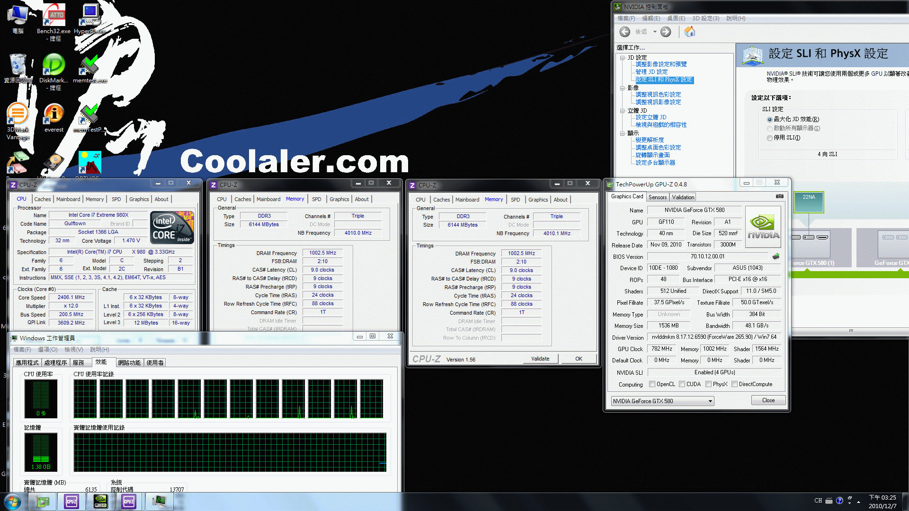This screenshot has height=511, width=909.
Task: Collapse the 立體 3D tree node
Action: click(623, 111)
